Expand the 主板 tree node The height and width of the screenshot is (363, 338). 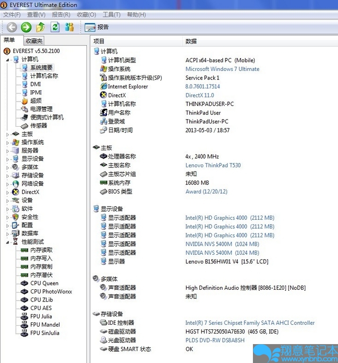[x=8, y=135]
